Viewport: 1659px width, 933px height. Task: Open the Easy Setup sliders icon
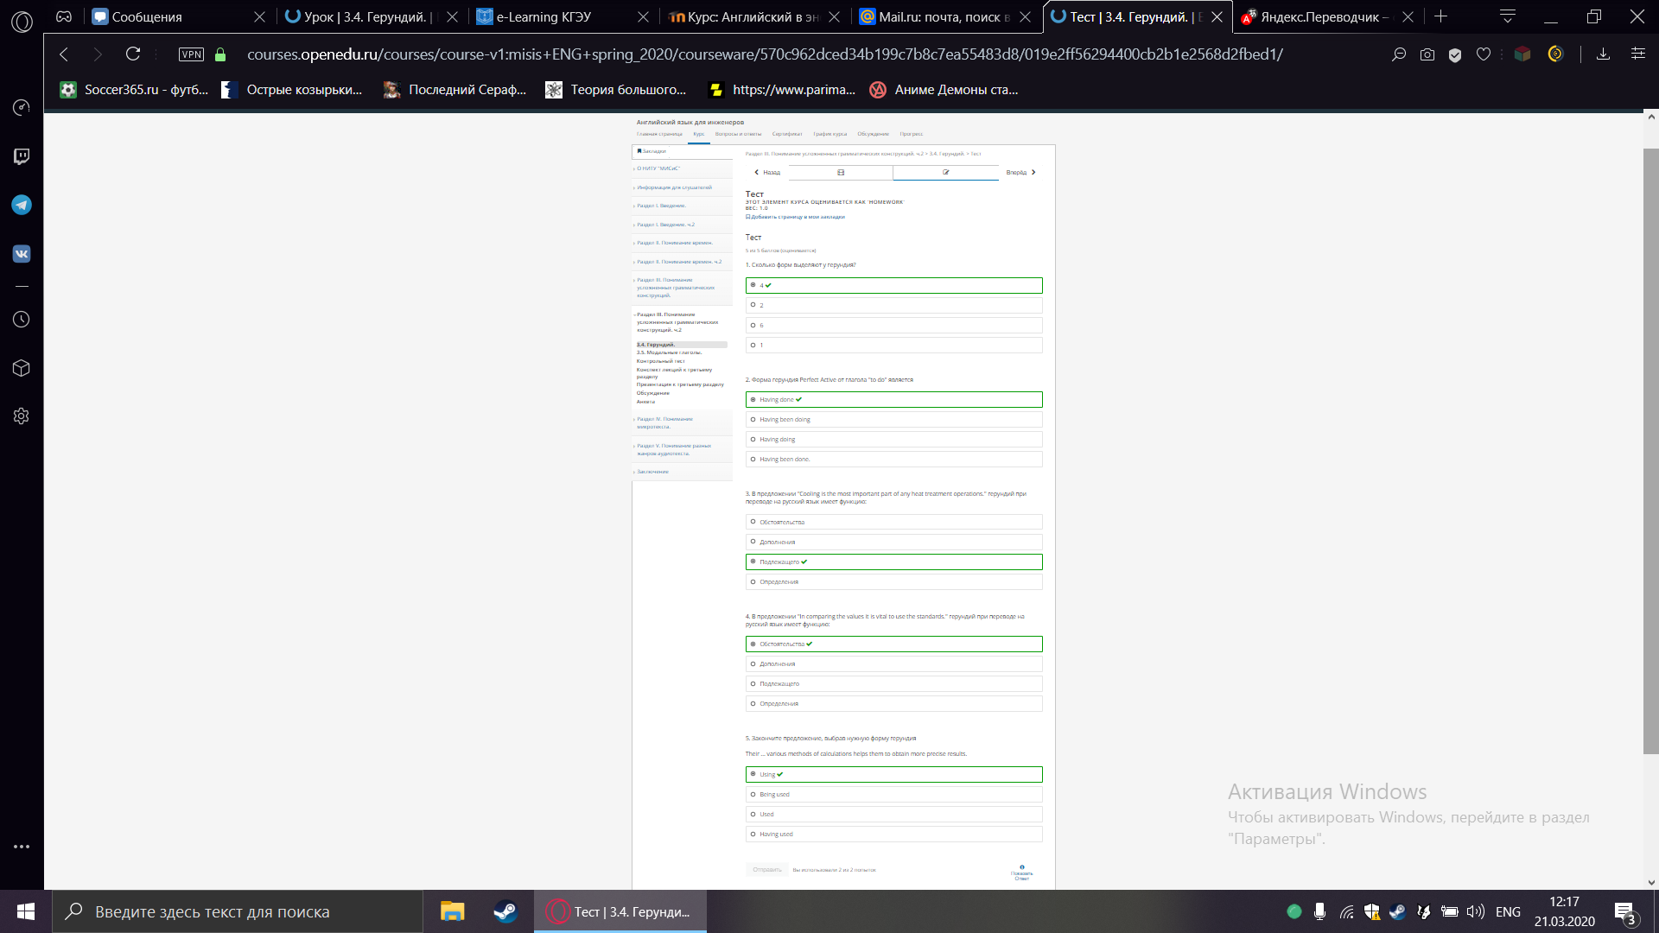tap(1637, 54)
